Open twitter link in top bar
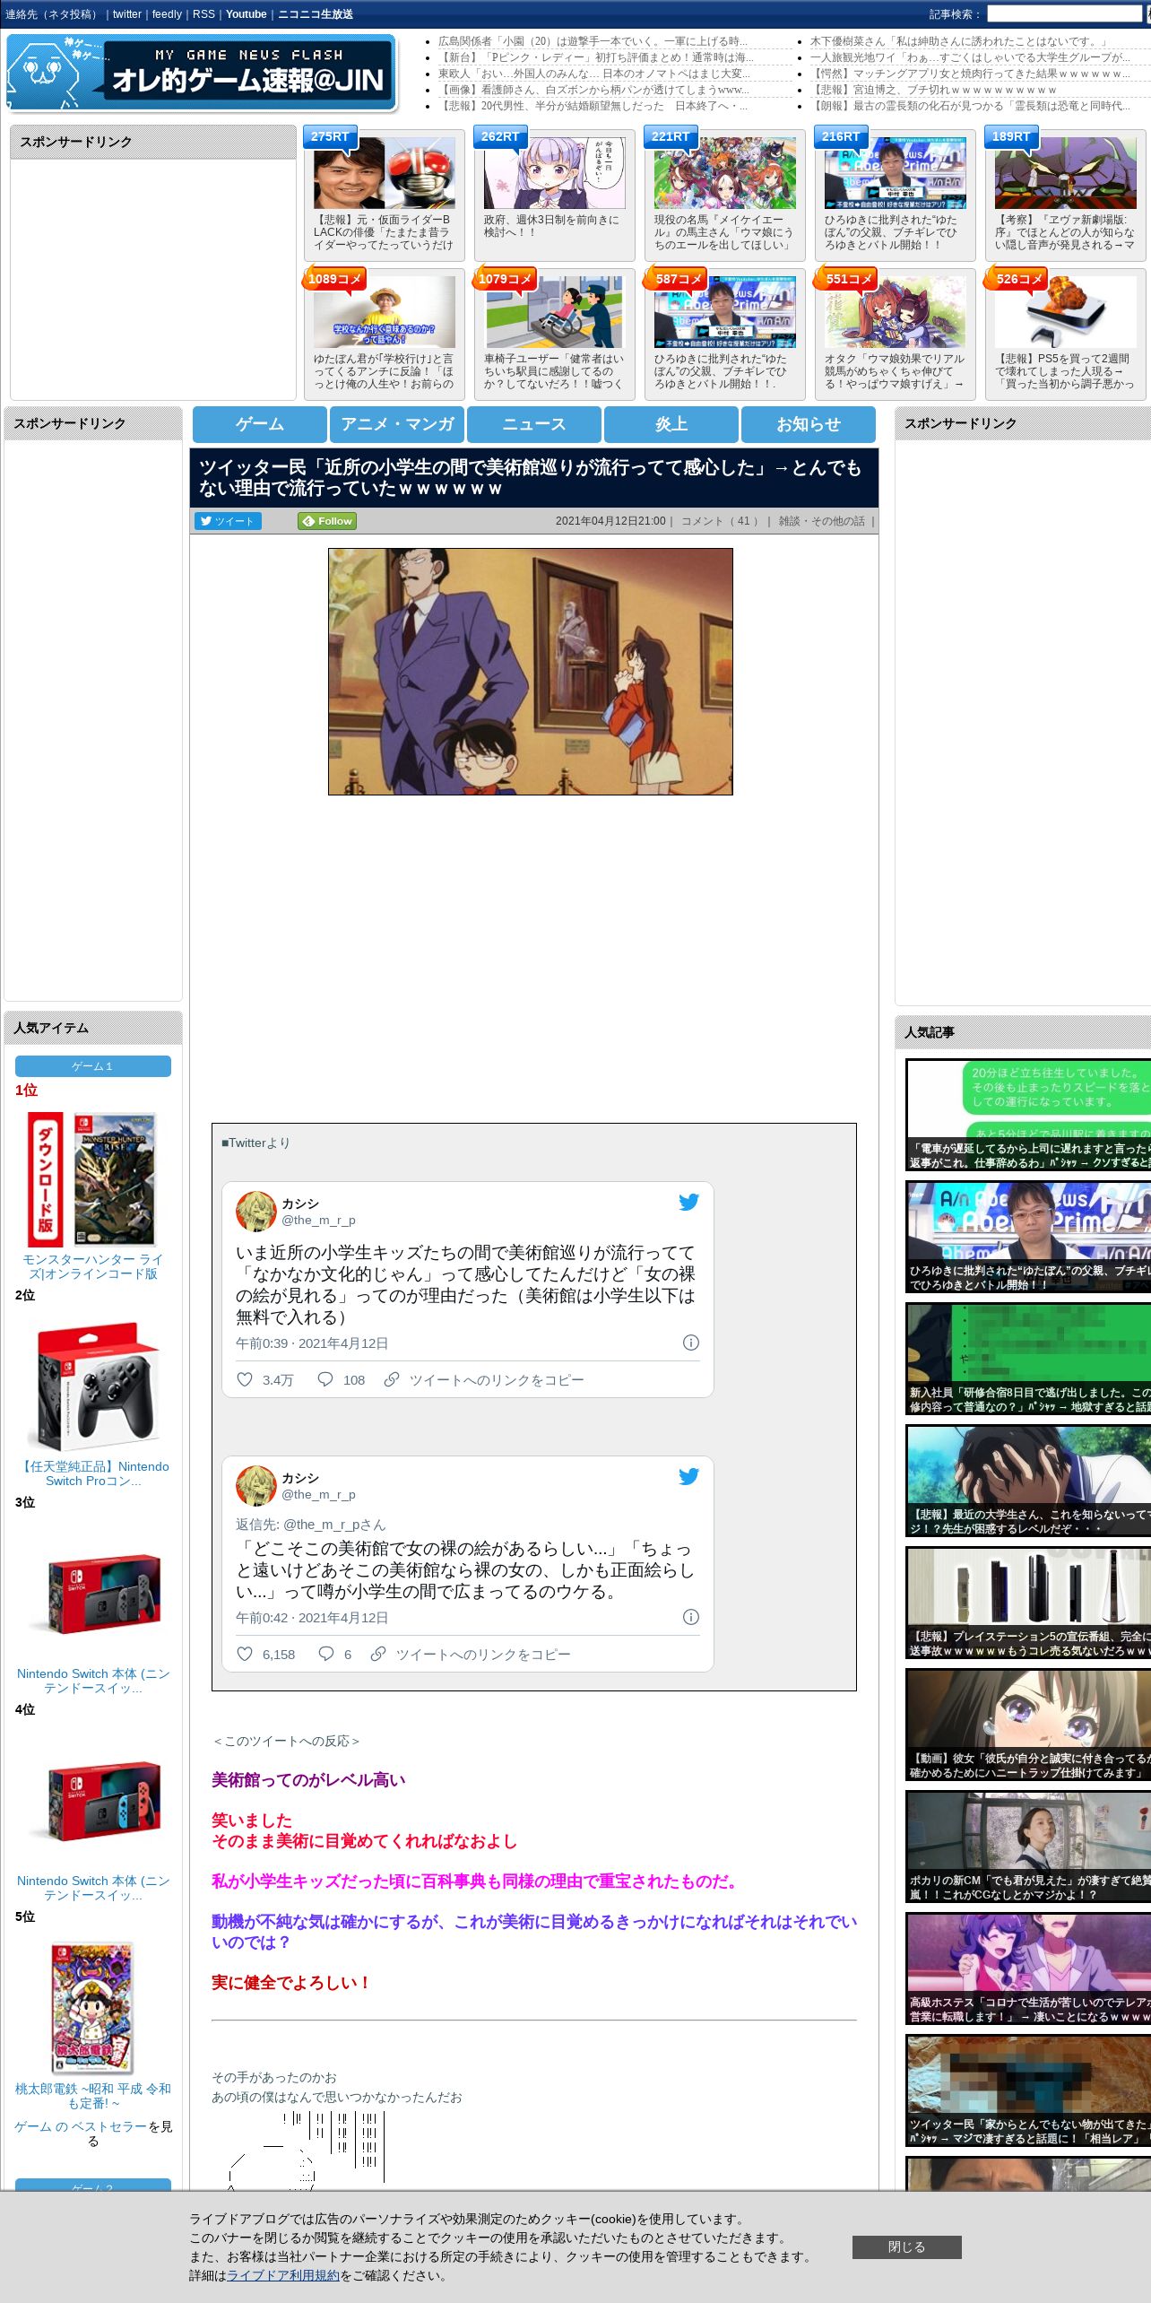Screen dimensions: 1151x2303 127,14
